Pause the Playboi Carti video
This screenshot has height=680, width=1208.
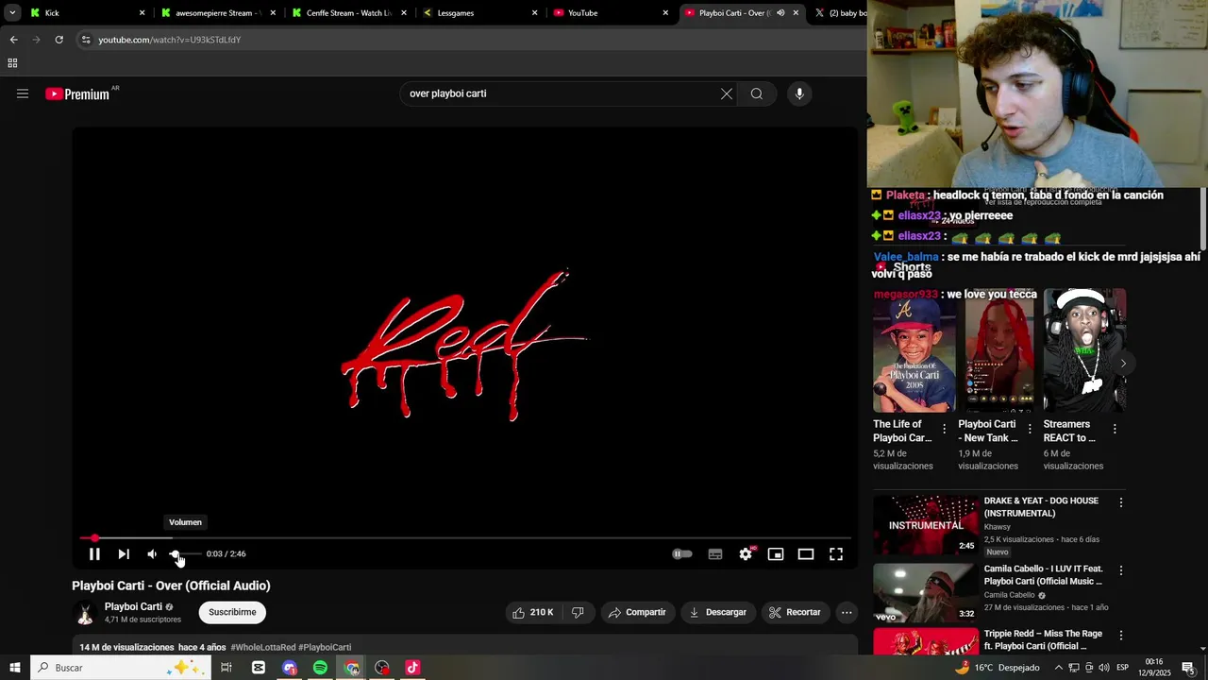click(x=94, y=554)
